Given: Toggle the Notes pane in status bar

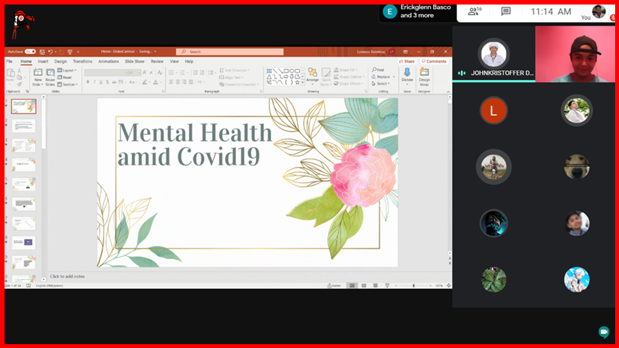Looking at the screenshot, I should tap(335, 285).
